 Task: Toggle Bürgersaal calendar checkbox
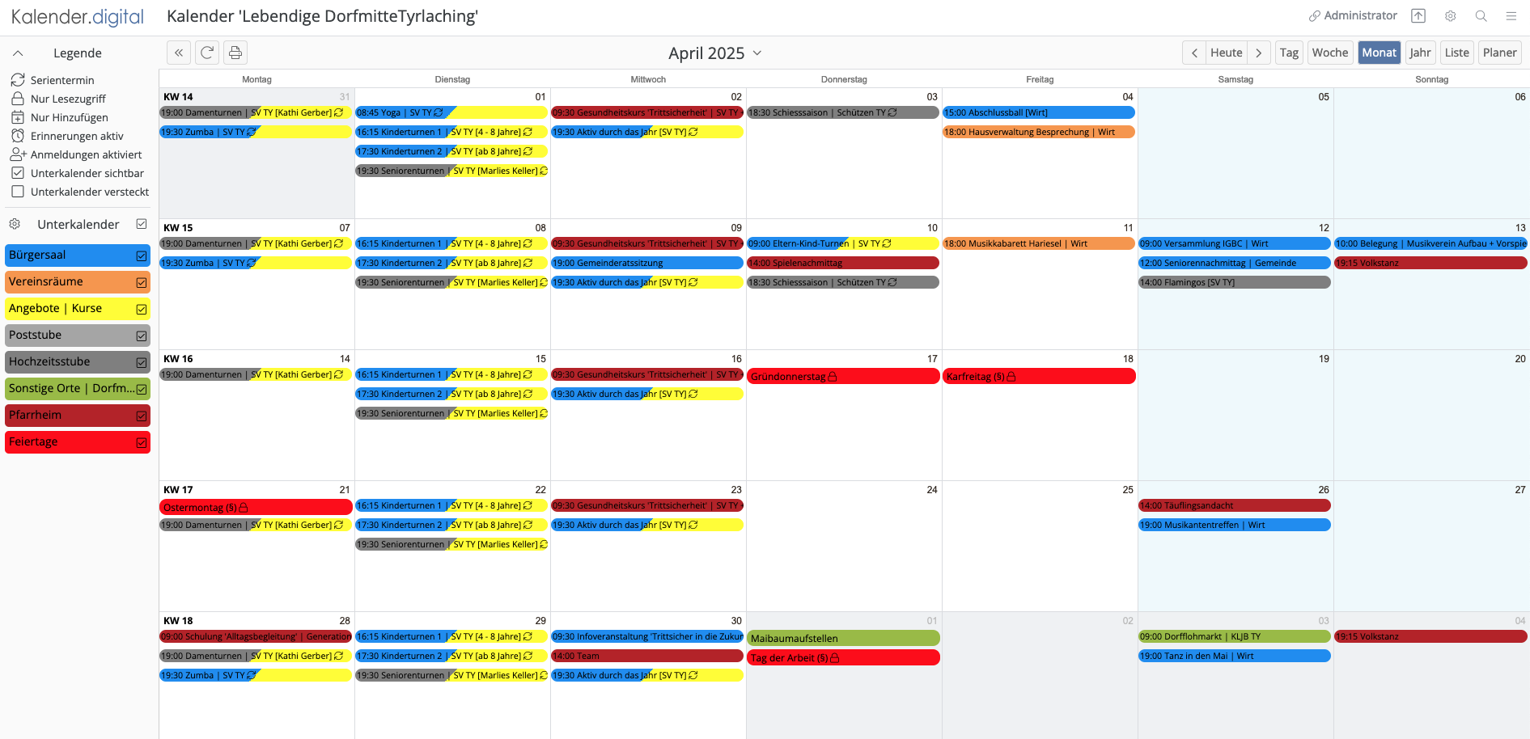pos(142,255)
